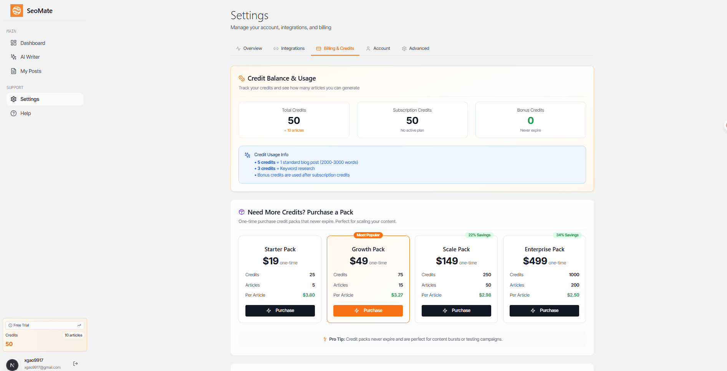Image resolution: width=727 pixels, height=371 pixels.
Task: Click the user avatar at bottom left
Action: [12, 365]
